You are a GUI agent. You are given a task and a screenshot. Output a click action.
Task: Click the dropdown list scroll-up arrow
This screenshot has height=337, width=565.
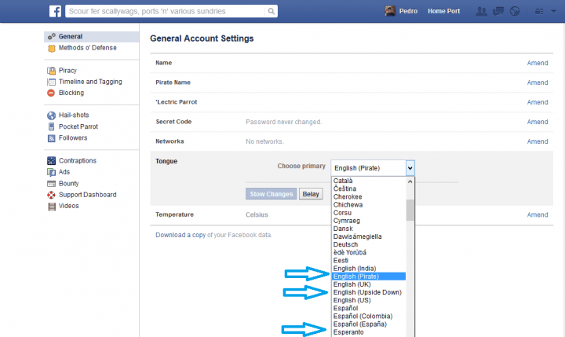pos(410,181)
